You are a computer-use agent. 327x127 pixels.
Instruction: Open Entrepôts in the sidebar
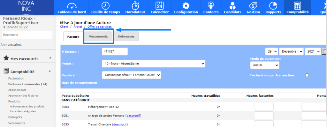point(15,117)
